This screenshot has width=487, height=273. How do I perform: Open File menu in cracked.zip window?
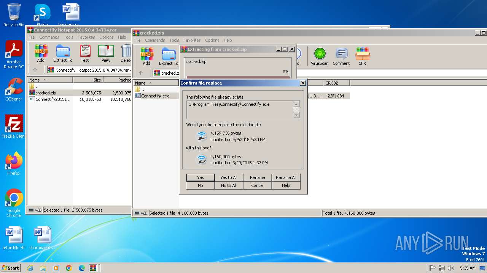coord(137,40)
